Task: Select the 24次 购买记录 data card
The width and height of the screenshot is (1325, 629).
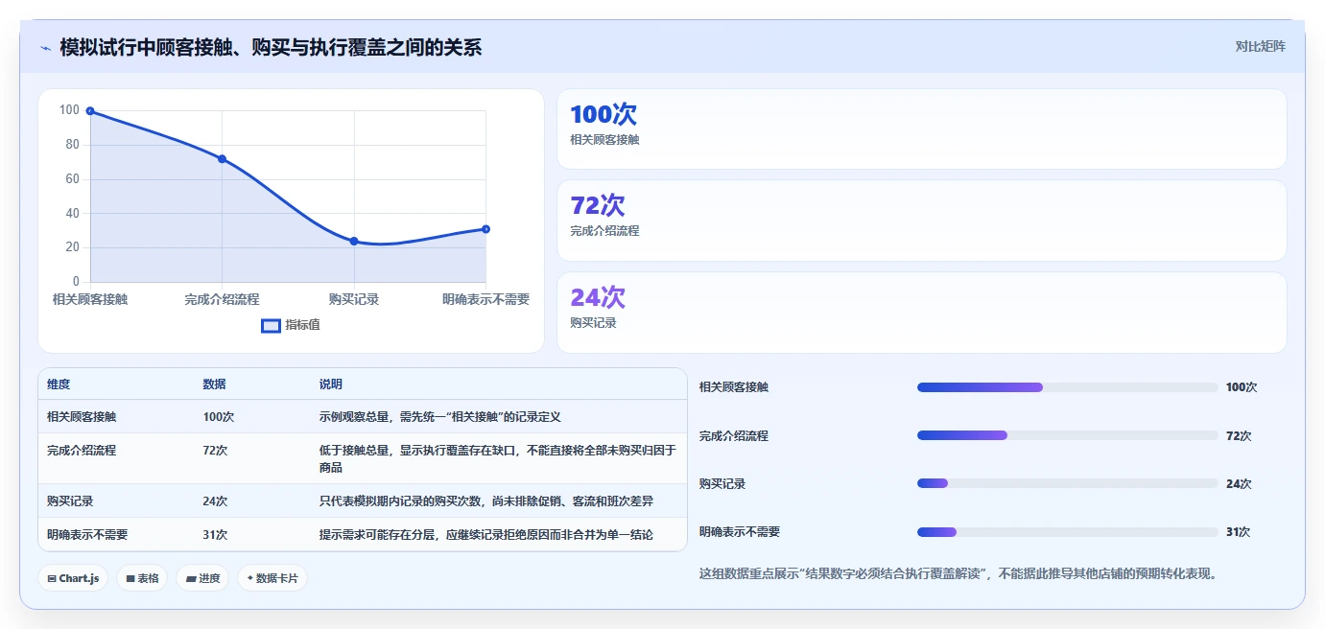Action: tap(921, 313)
